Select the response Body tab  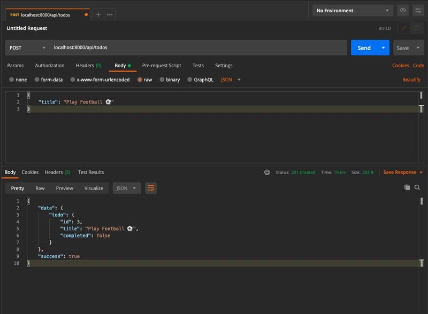(x=10, y=172)
